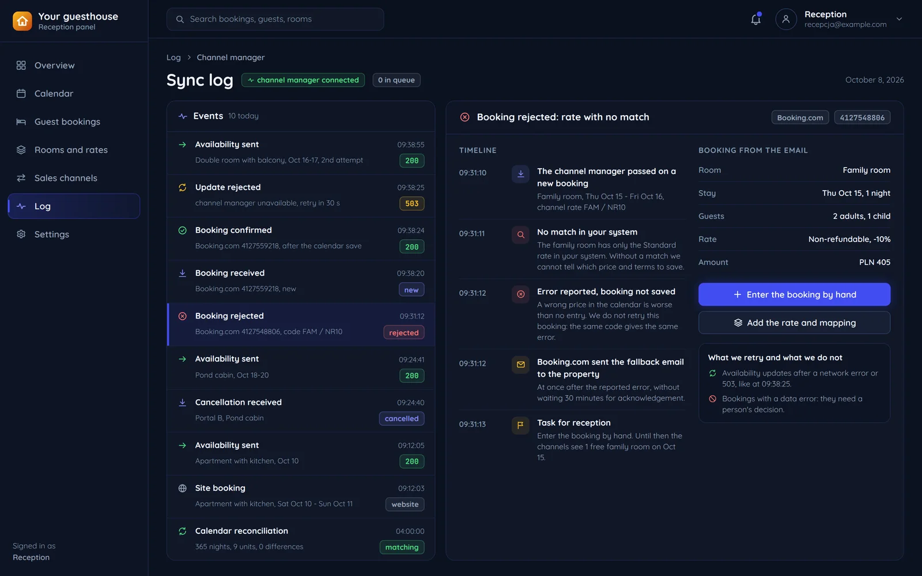Click the globe icon on Site booking
This screenshot has height=576, width=922.
183,488
